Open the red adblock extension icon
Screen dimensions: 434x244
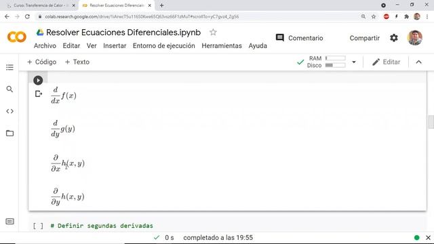(387, 16)
